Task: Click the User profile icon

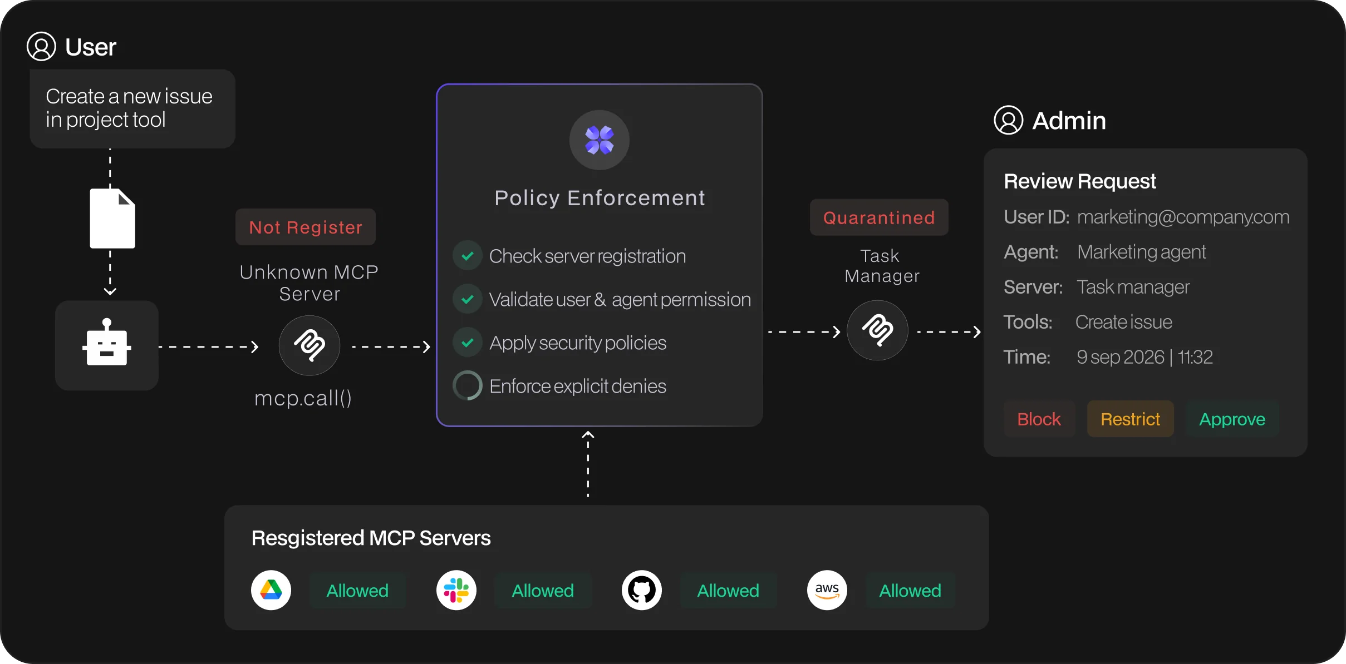Action: 41,47
